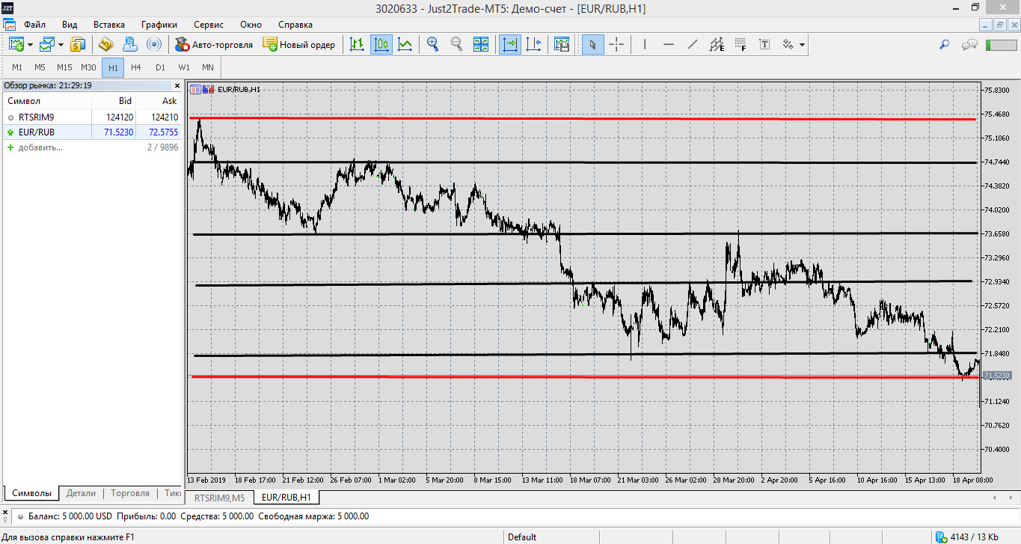Switch to M15 timeframe

tap(64, 67)
